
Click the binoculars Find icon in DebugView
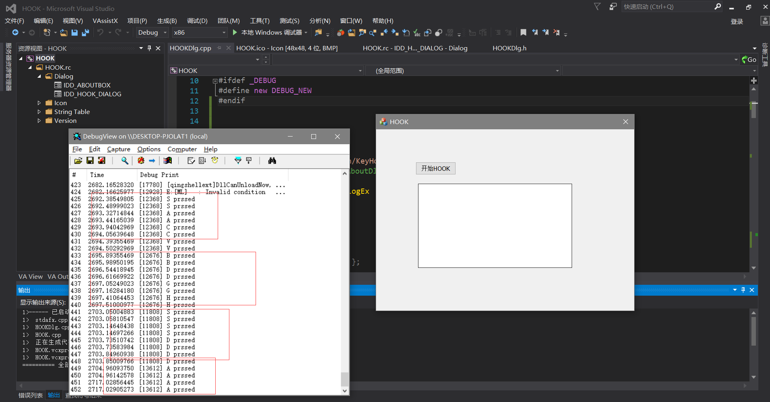click(x=272, y=161)
